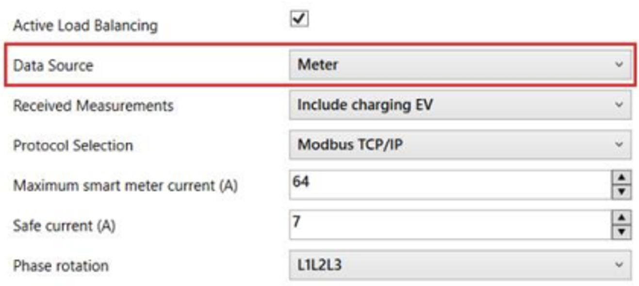This screenshot has width=639, height=286.
Task: Click the chevron arrow on Protocol Selection
Action: (x=619, y=145)
